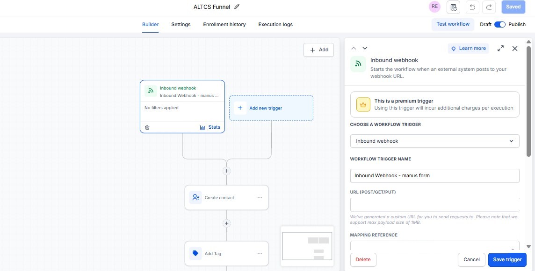Cancel the trigger edits
This screenshot has width=535, height=271.
click(x=471, y=259)
